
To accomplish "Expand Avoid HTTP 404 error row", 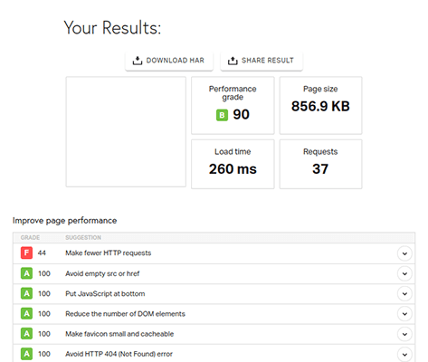I will [x=404, y=354].
